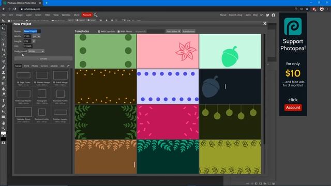Open the Layer menu
The width and height of the screenshot is (331, 186).
pyautogui.click(x=29, y=15)
